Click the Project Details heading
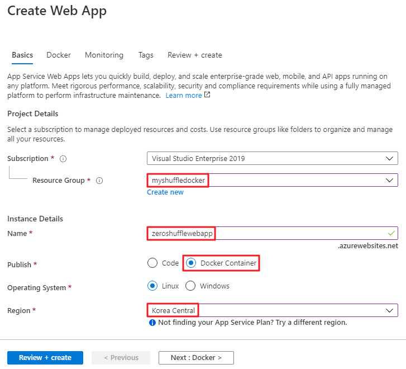Image resolution: width=406 pixels, height=369 pixels. [x=33, y=113]
